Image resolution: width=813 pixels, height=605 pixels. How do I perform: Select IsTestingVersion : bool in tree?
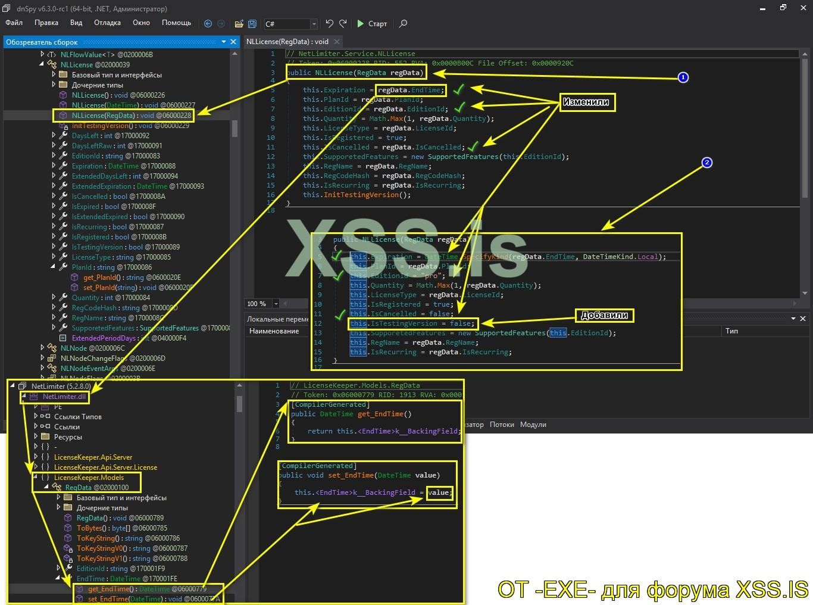pos(126,247)
